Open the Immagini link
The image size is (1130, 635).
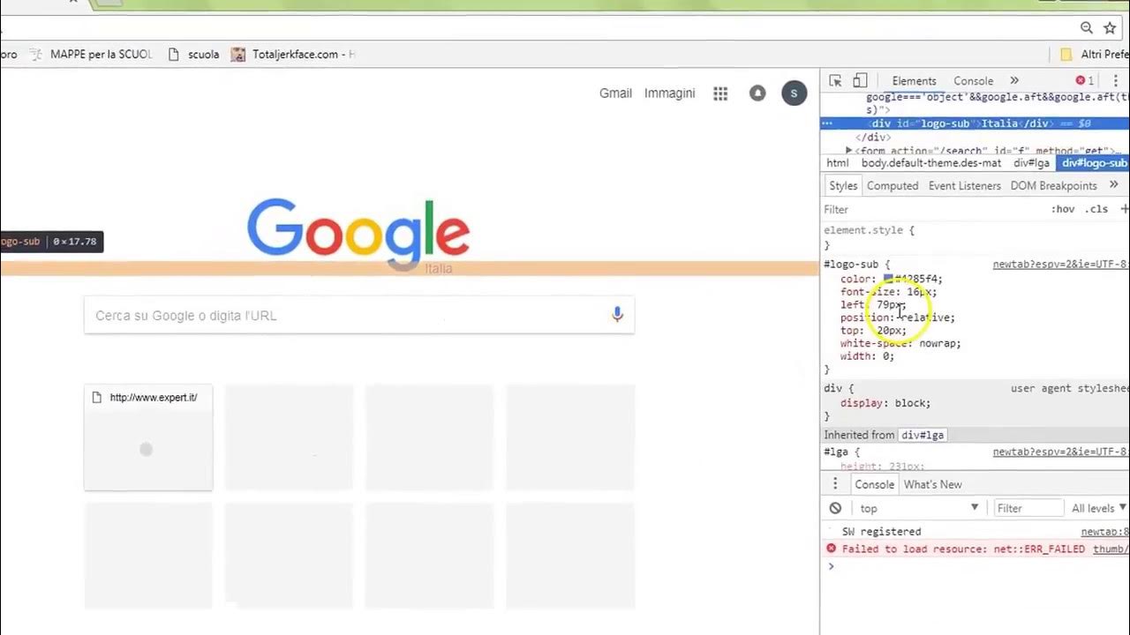click(x=669, y=93)
